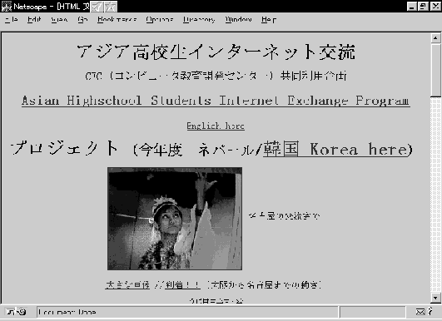
Task: Click the underlined '大きな画像' link below the photo
Action: 127,285
